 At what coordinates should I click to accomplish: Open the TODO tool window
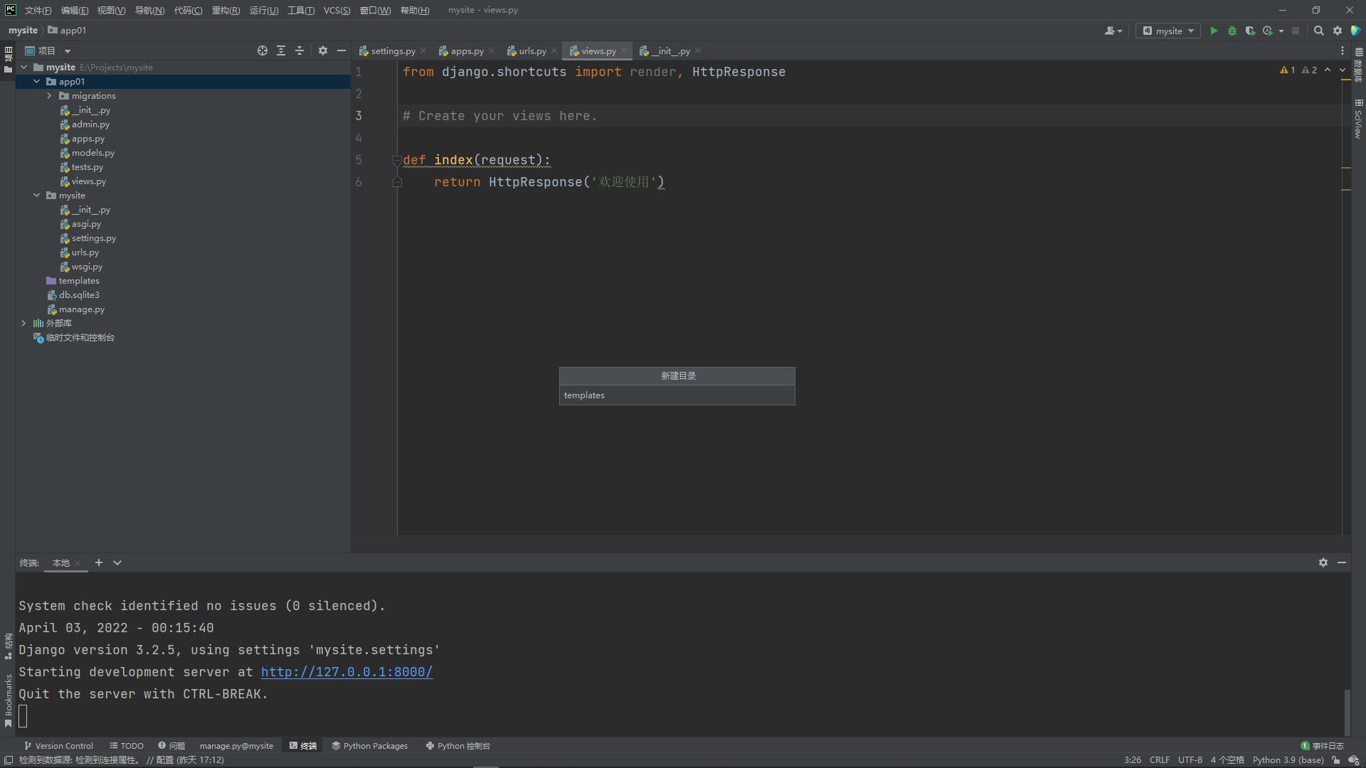(x=127, y=746)
